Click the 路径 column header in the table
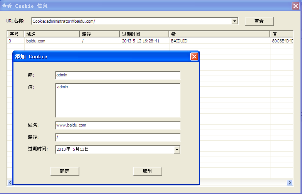Screen dimensions: 302x194 [x=99, y=34]
